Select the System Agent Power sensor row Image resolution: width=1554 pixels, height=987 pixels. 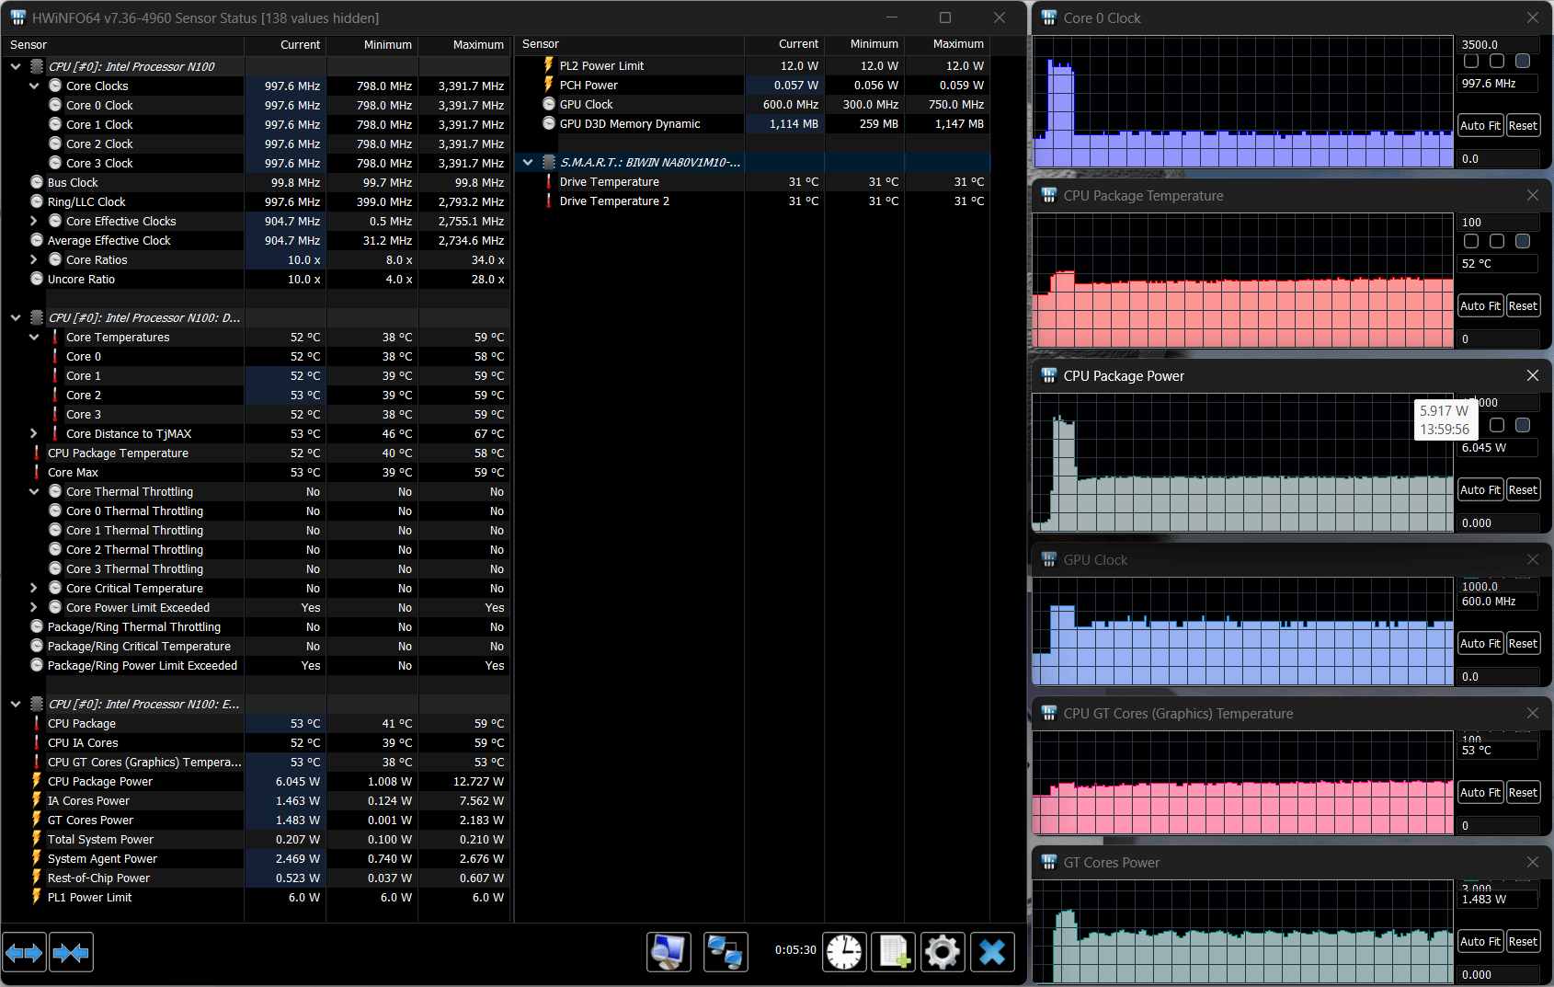coord(257,858)
